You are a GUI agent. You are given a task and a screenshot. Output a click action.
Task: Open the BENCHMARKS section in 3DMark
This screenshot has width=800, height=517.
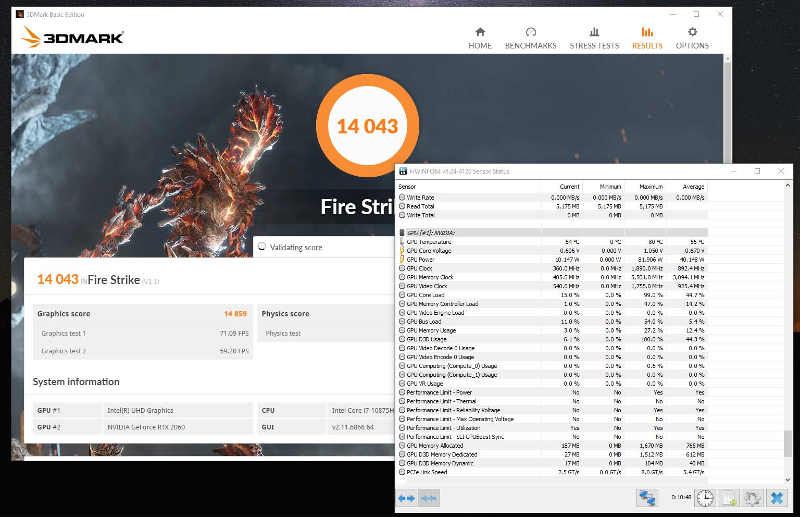531,39
